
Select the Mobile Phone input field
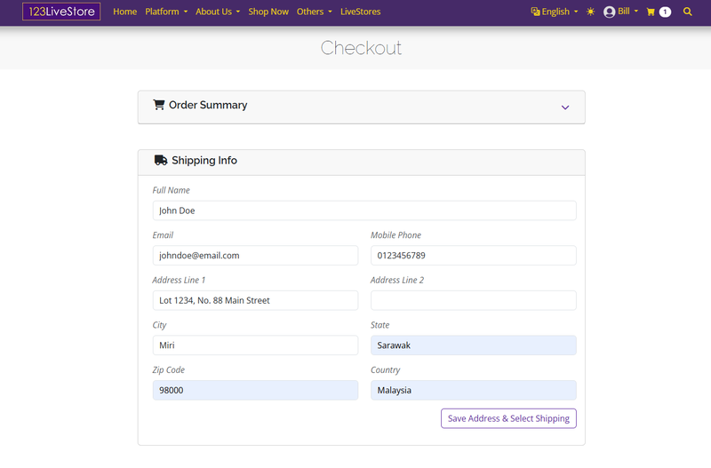(473, 256)
